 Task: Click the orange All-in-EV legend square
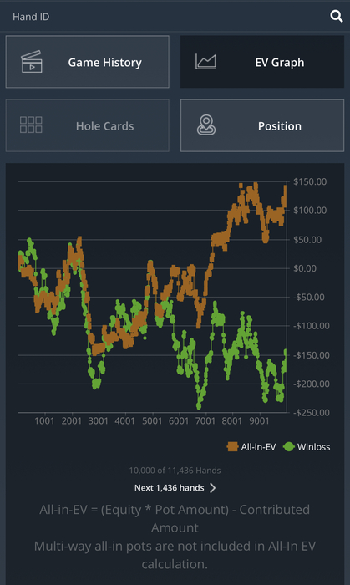(x=232, y=446)
